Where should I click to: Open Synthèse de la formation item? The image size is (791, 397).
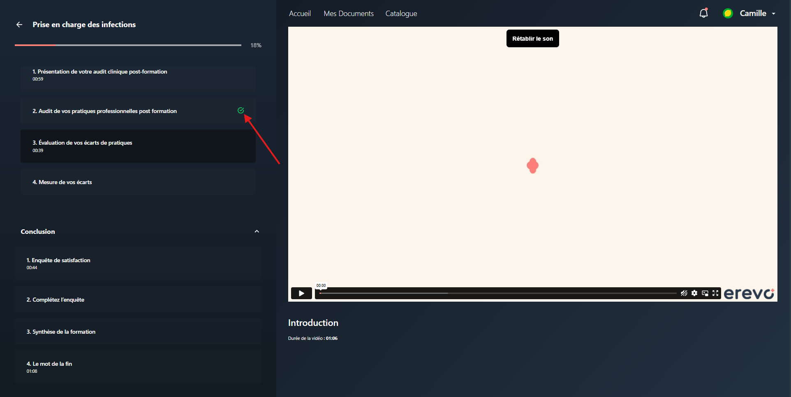click(138, 332)
